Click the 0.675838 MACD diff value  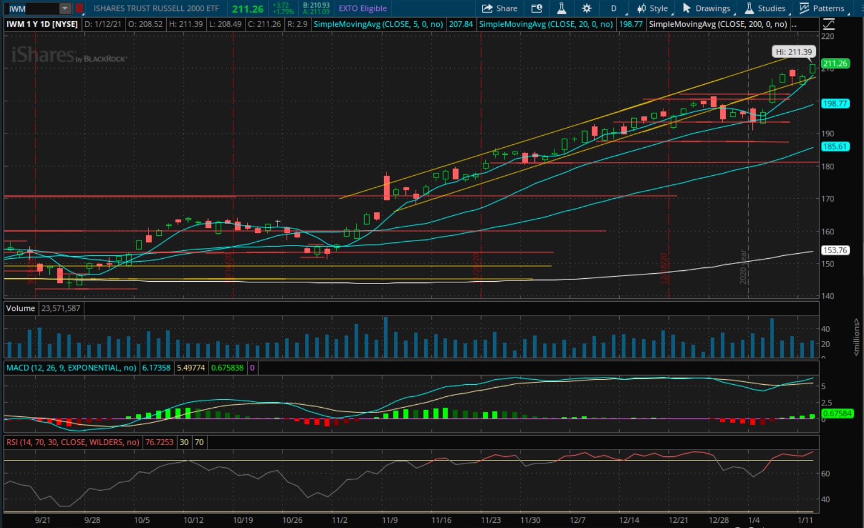[x=227, y=368]
